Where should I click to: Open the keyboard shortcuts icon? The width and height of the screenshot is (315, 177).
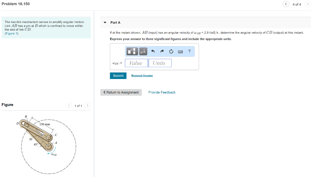click(180, 51)
